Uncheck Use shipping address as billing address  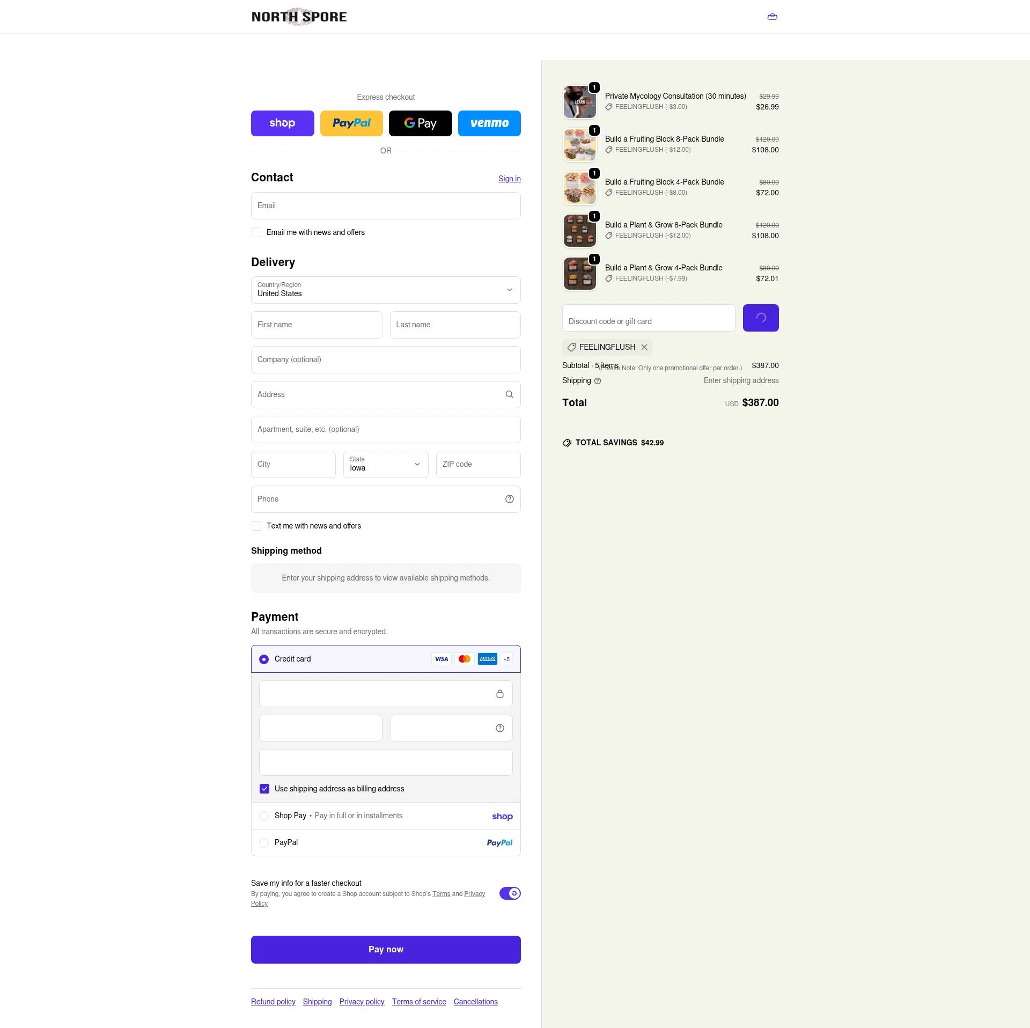pos(264,789)
